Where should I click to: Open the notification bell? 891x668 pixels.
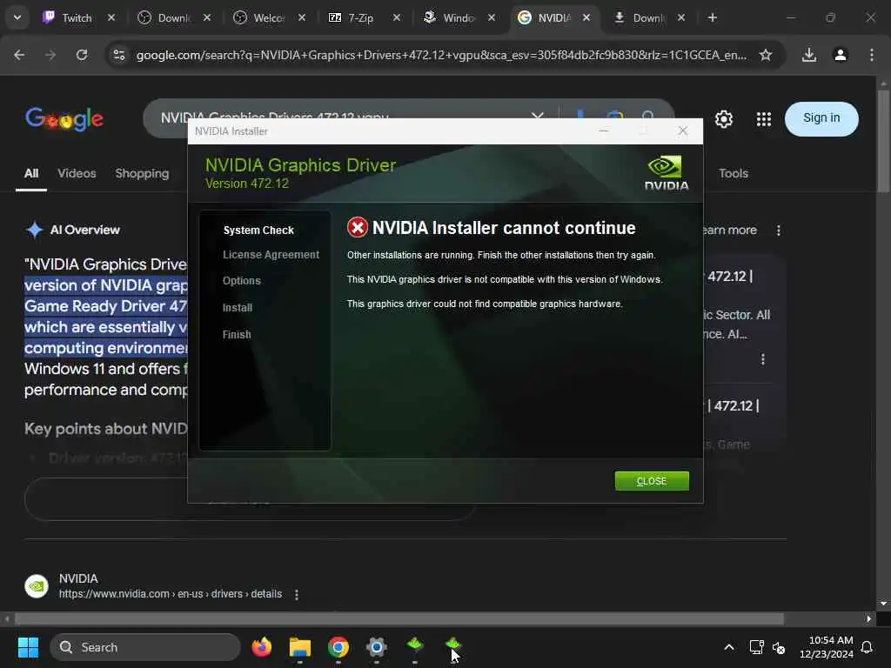click(x=868, y=647)
